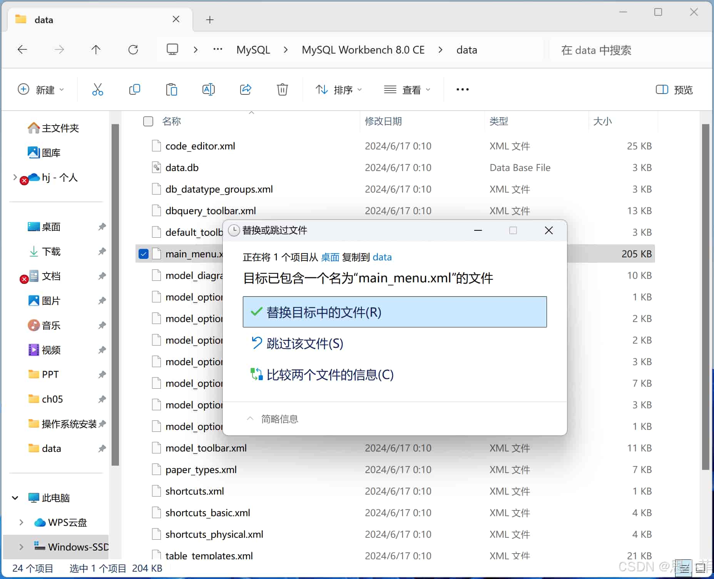Viewport: 714px width, 579px height.
Task: Open the ch05 folder in sidebar
Action: (x=45, y=399)
